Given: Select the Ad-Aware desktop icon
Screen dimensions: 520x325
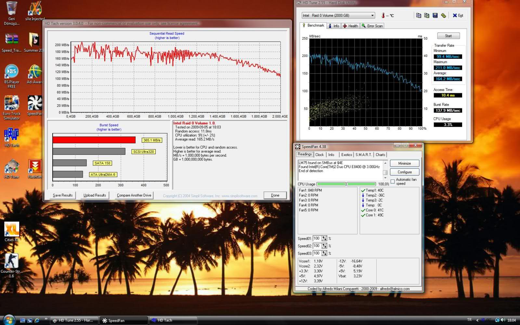Looking at the screenshot, I should [34, 74].
